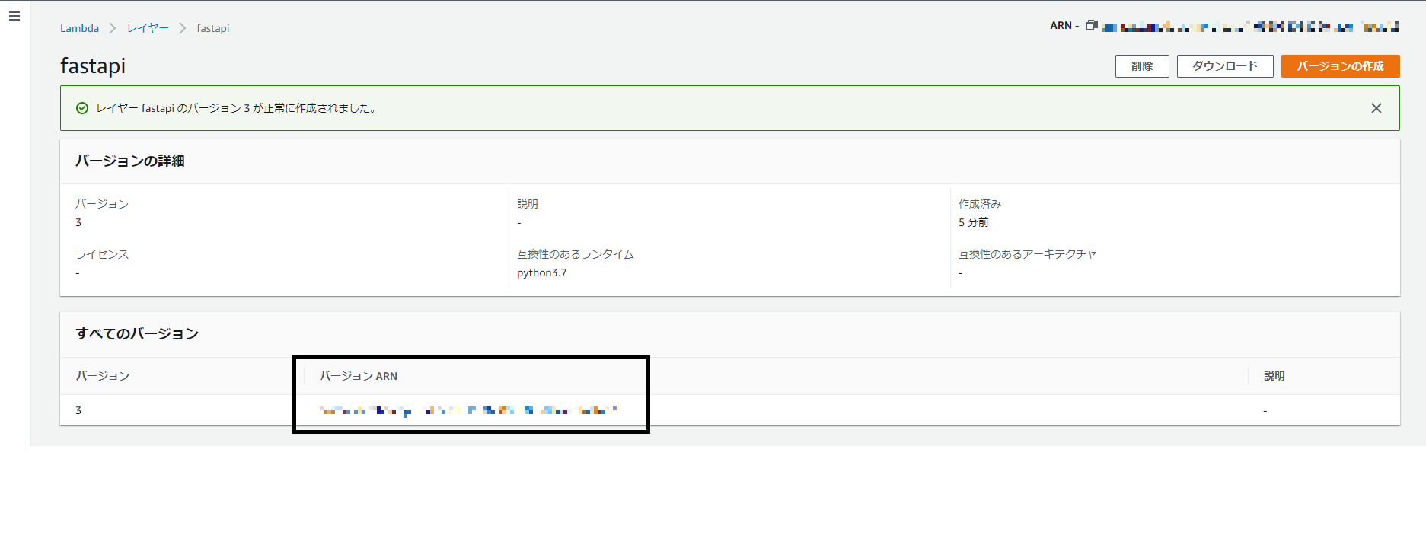Click the 互換性のあるアーキテクチャ label

pos(1027,254)
